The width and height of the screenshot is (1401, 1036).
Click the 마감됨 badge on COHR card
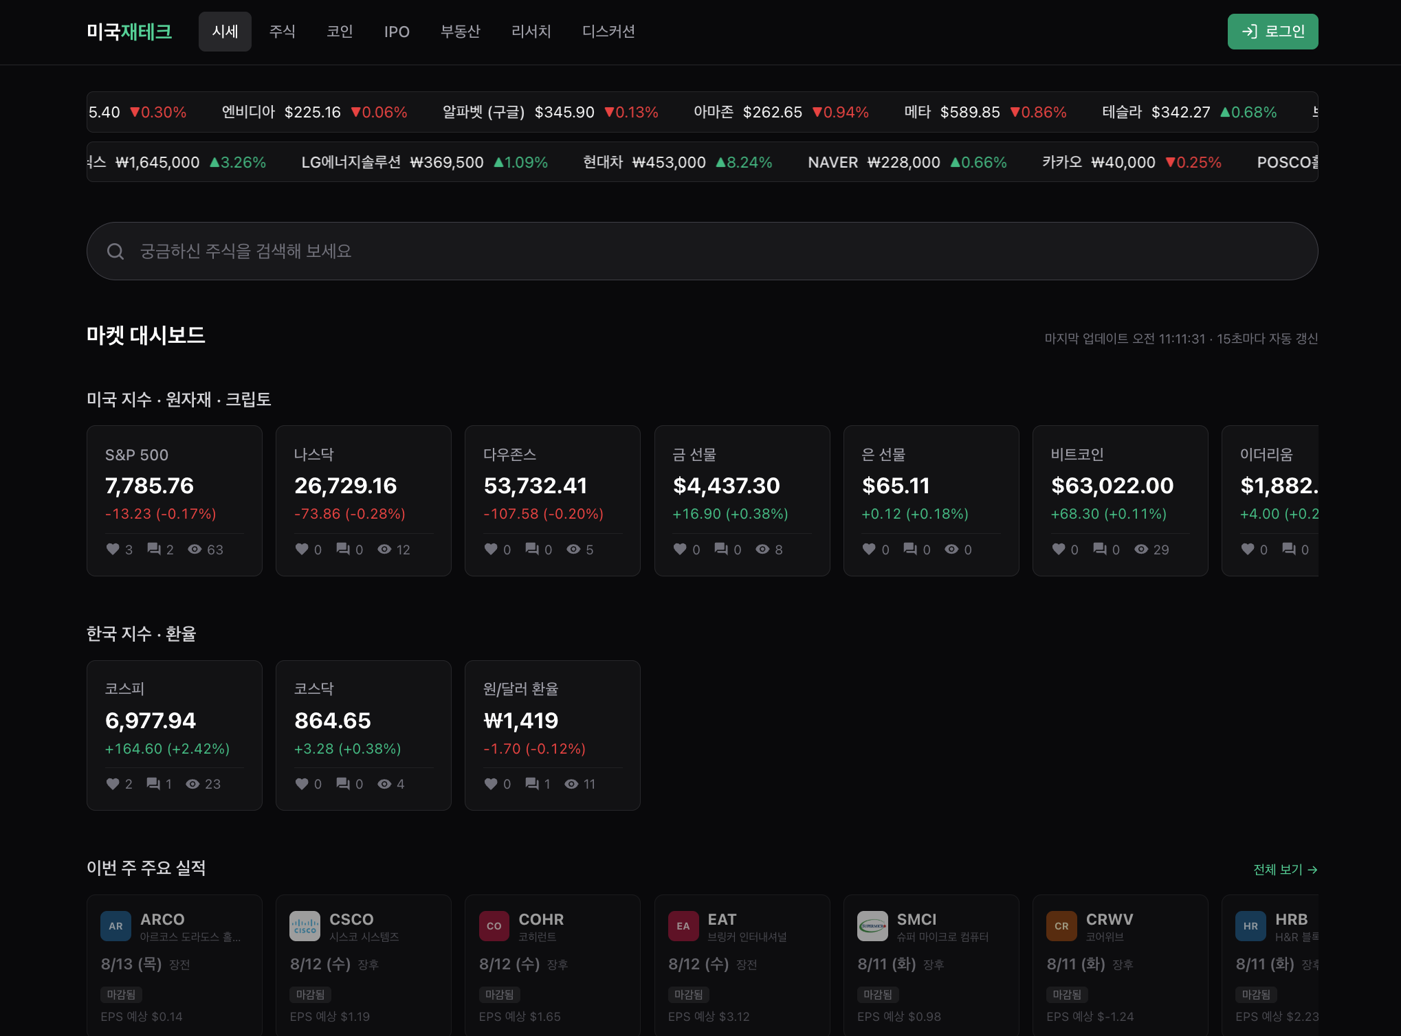coord(500,994)
